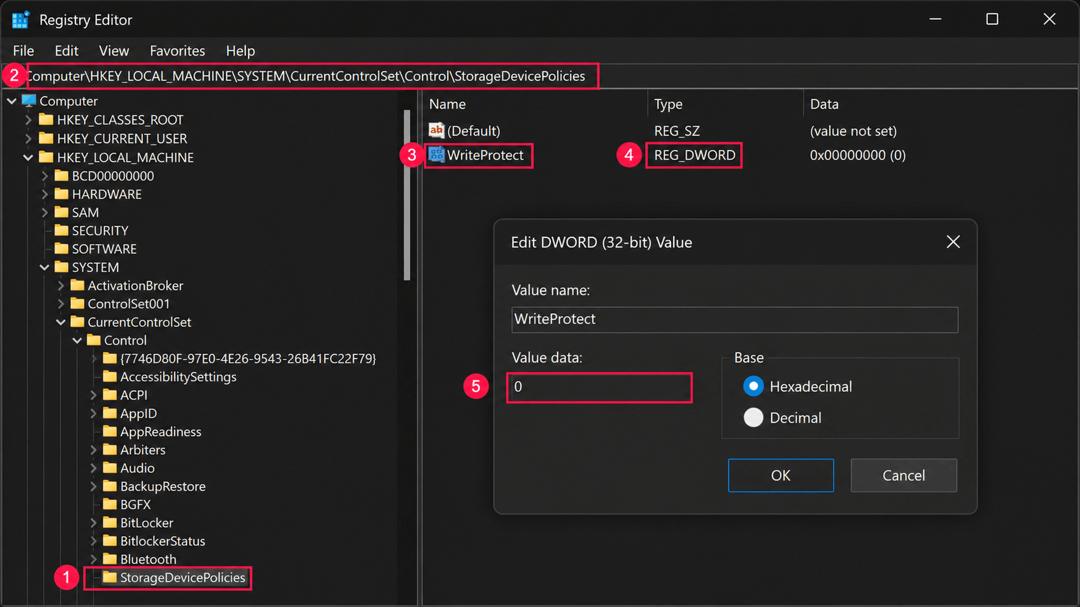
Task: Select the Hexadecimal base radio button
Action: coord(753,386)
